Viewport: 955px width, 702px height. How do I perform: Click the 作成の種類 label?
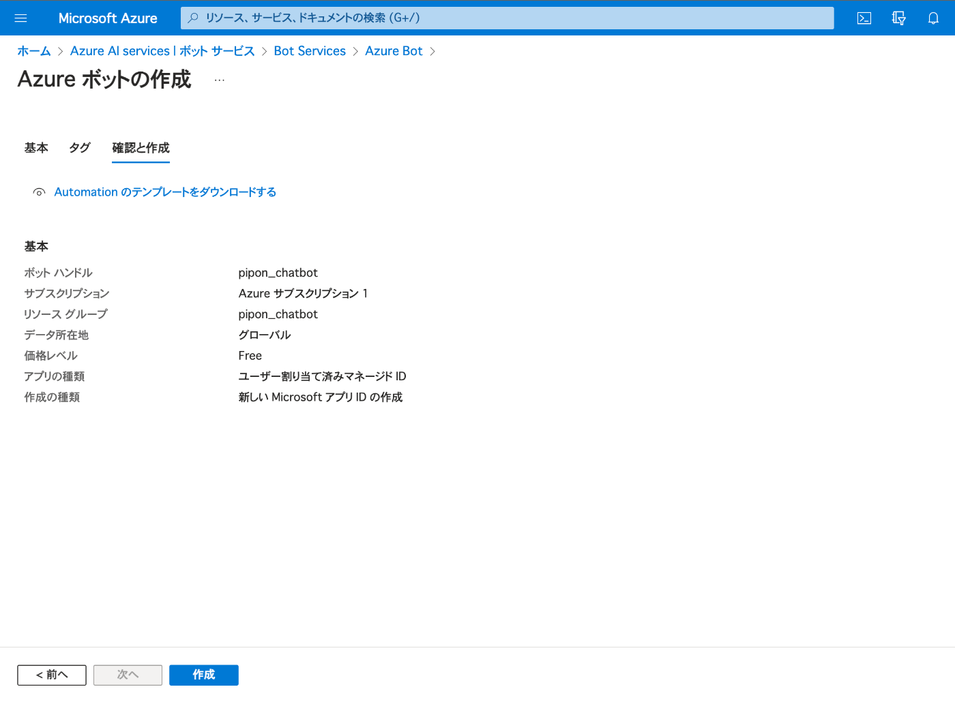pyautogui.click(x=52, y=397)
